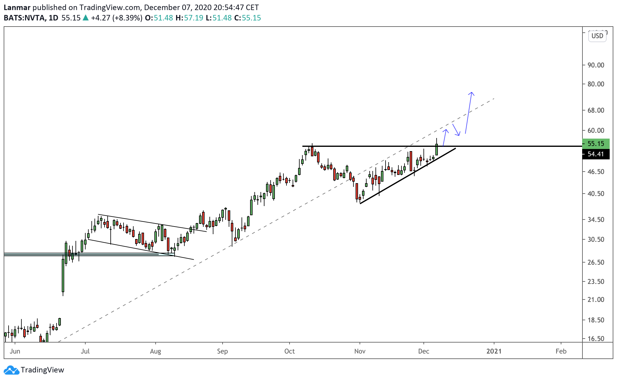617x381 pixels.
Task: Click the 60.00 price axis label
Action: tap(596, 130)
